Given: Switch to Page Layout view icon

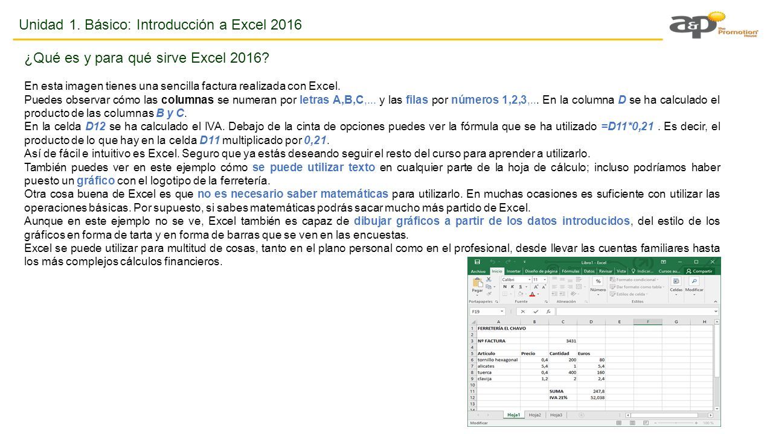Looking at the screenshot, I should [632, 423].
